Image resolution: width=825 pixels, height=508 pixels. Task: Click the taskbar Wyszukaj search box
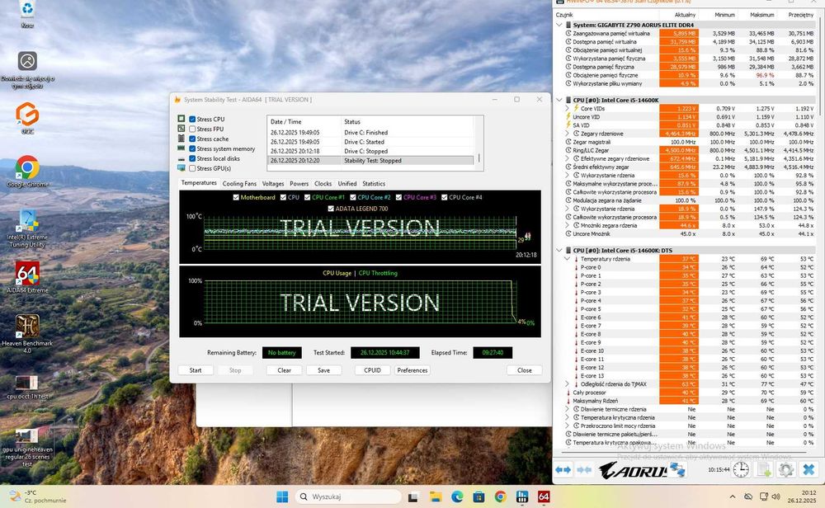348,496
